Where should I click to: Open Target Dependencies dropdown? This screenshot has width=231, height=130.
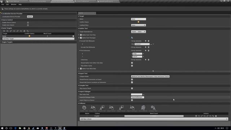pyautogui.click(x=139, y=32)
